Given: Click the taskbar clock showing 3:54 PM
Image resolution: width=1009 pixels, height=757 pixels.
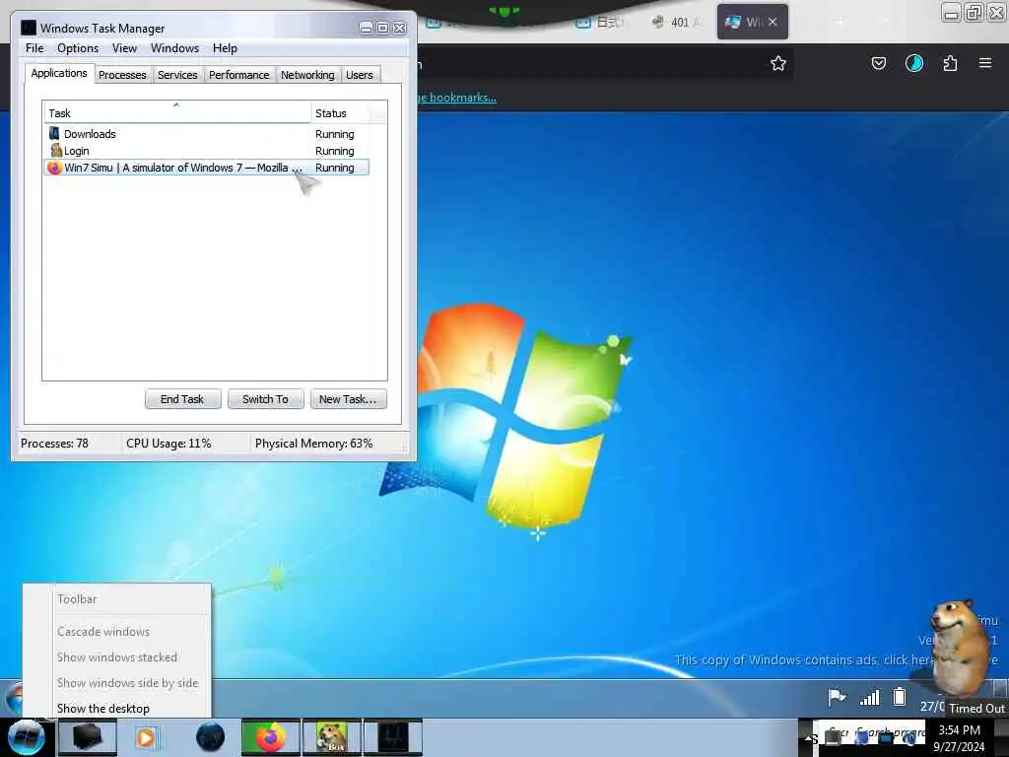Looking at the screenshot, I should [959, 737].
